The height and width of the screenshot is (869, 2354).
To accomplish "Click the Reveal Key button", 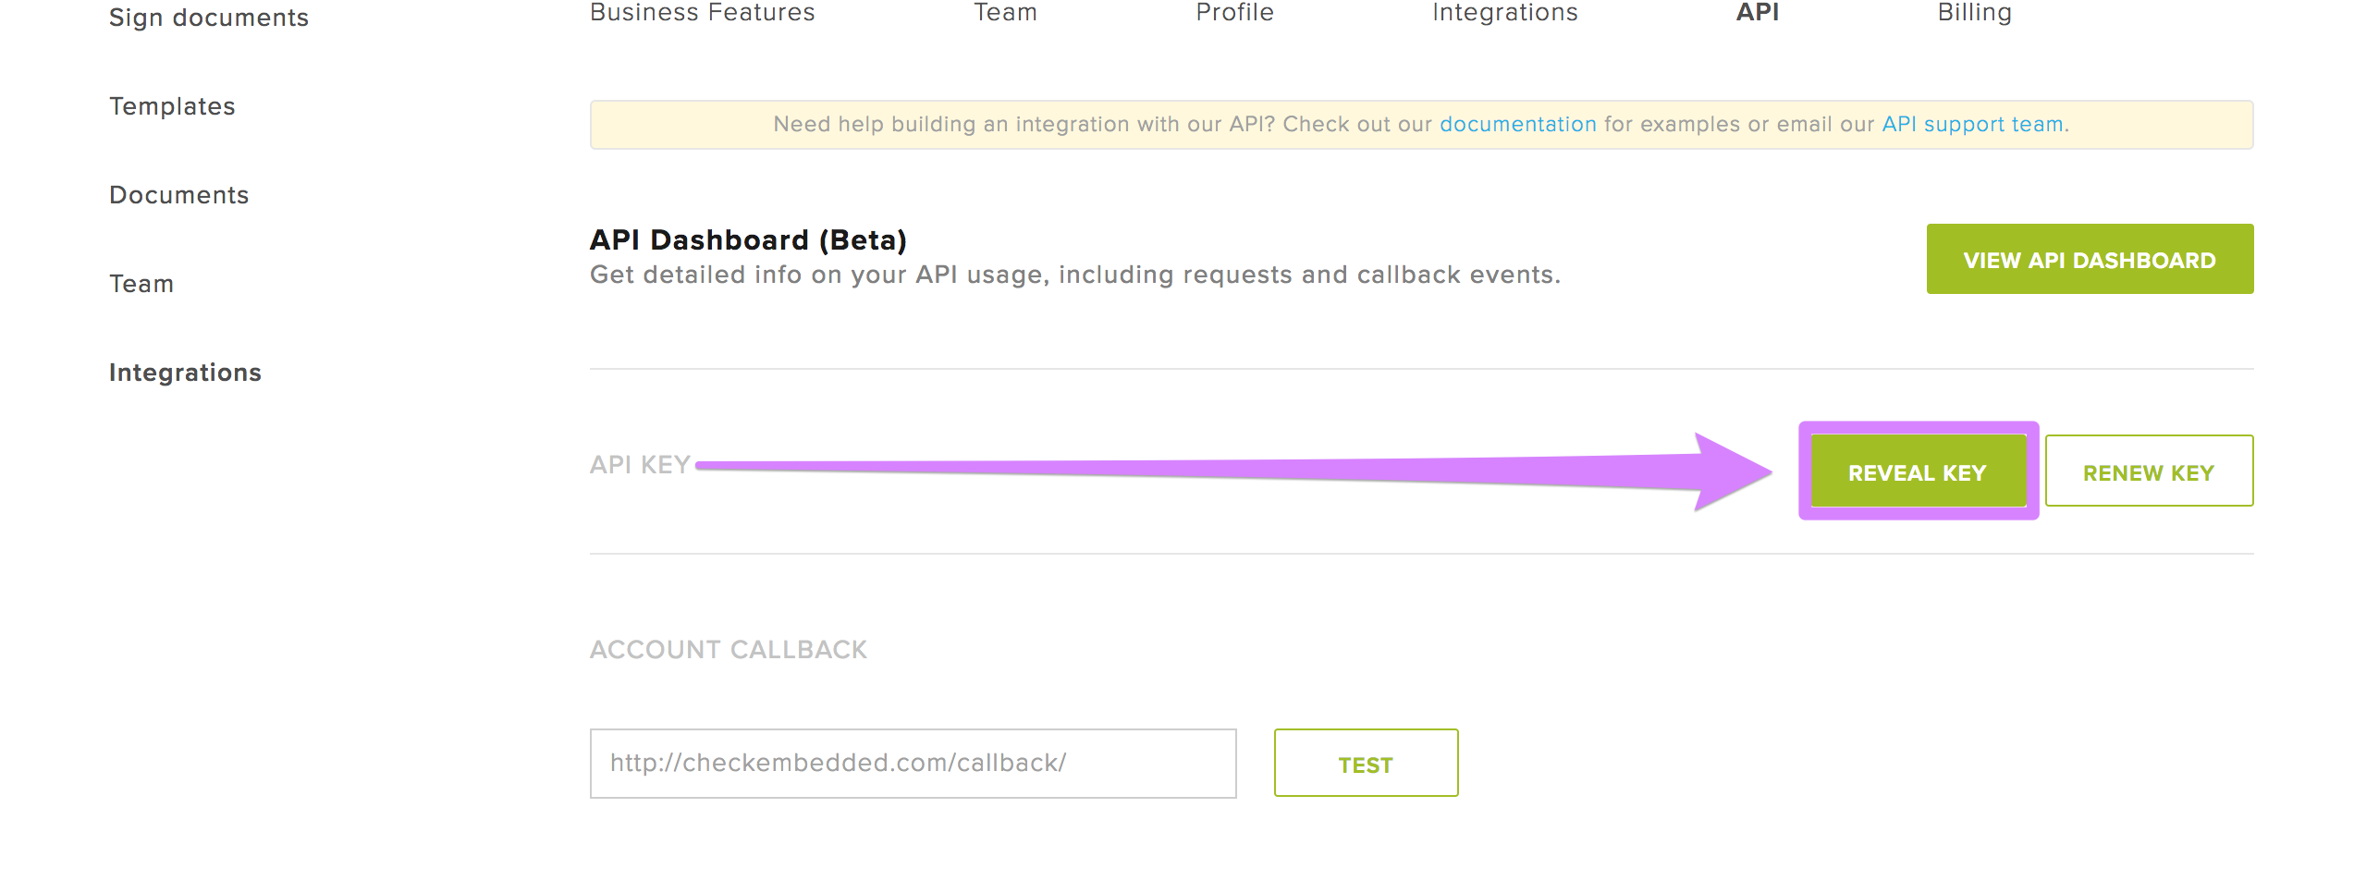I will click(1919, 471).
